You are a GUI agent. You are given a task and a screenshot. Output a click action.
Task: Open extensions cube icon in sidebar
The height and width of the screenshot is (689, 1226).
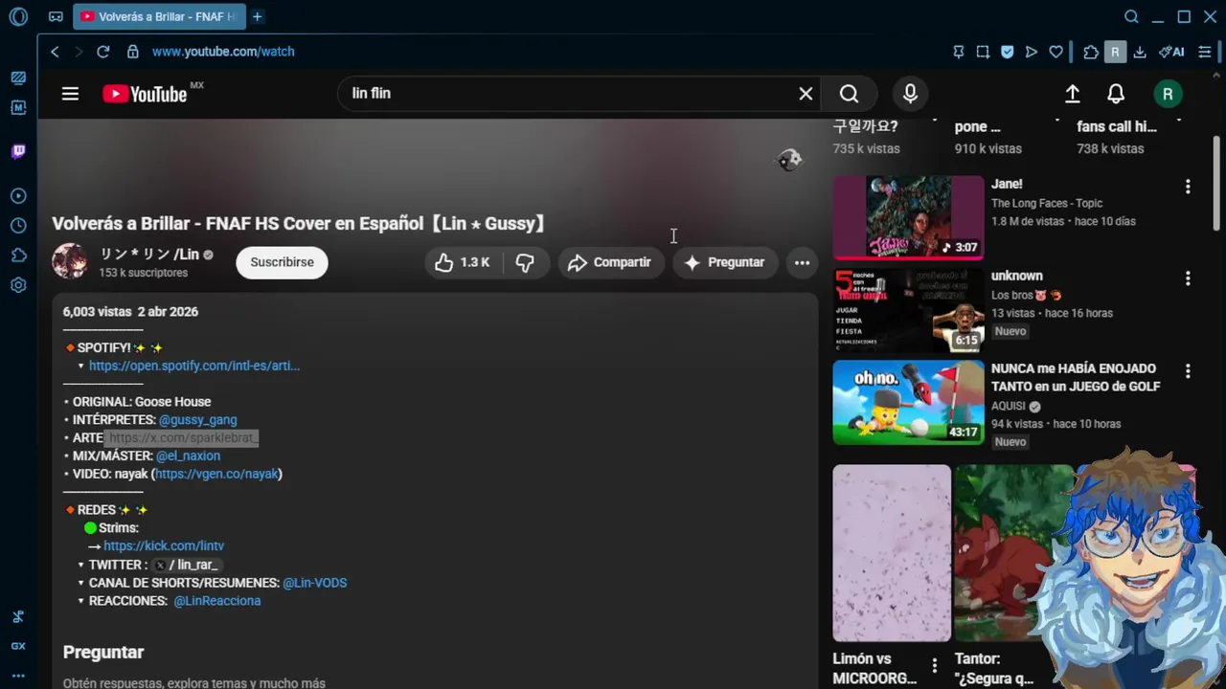pyautogui.click(x=18, y=256)
